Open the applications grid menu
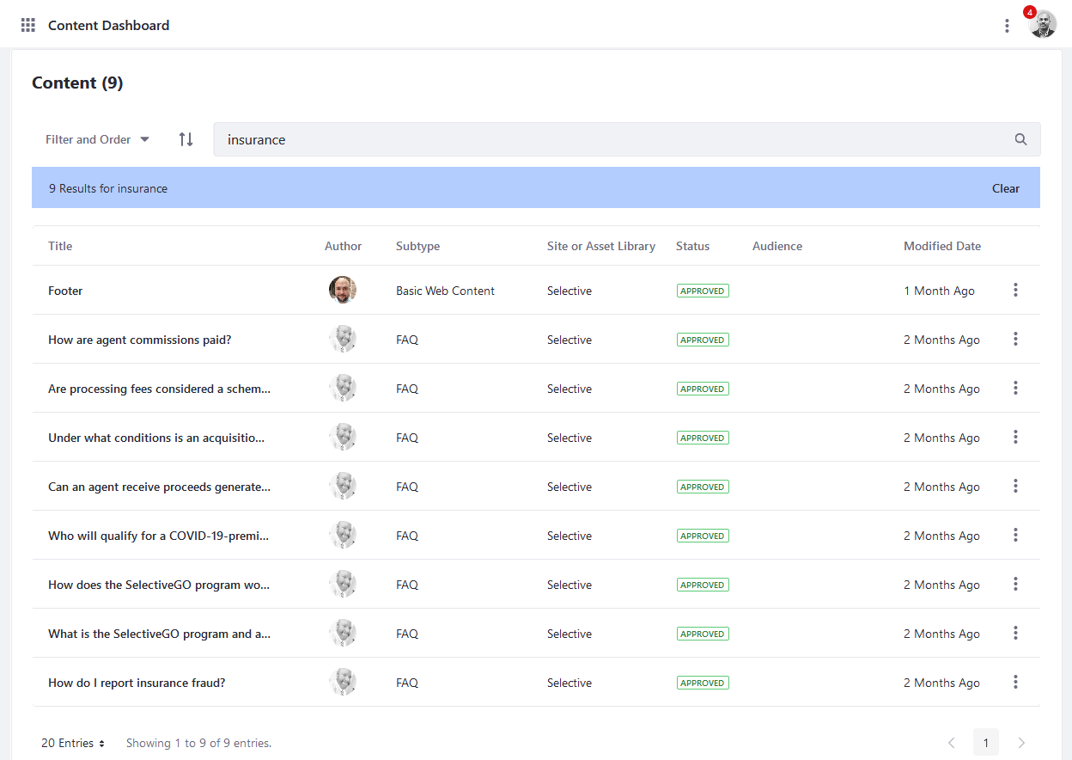Viewport: 1072px width, 760px height. coord(28,25)
